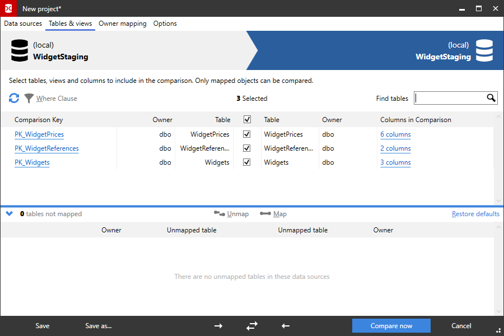Screen dimensions: 504x336
Task: Switch to the Owner mapping tab
Action: (x=122, y=24)
